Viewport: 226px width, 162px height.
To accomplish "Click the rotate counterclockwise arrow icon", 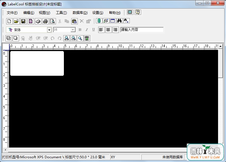I will 53,38.
